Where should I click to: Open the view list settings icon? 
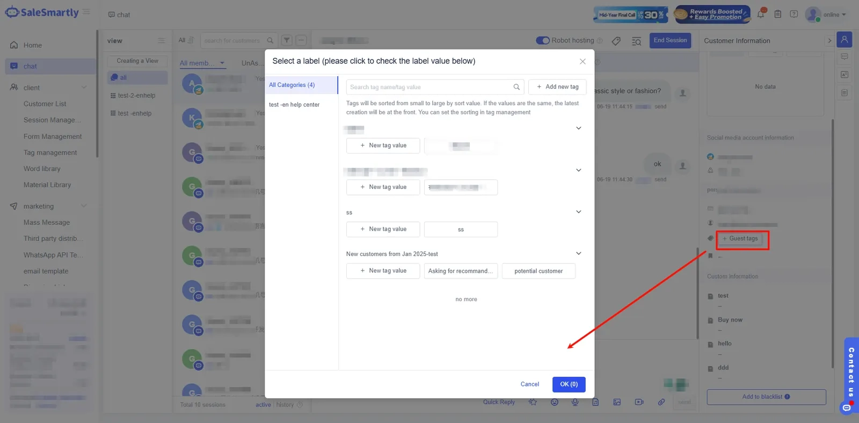click(x=161, y=41)
